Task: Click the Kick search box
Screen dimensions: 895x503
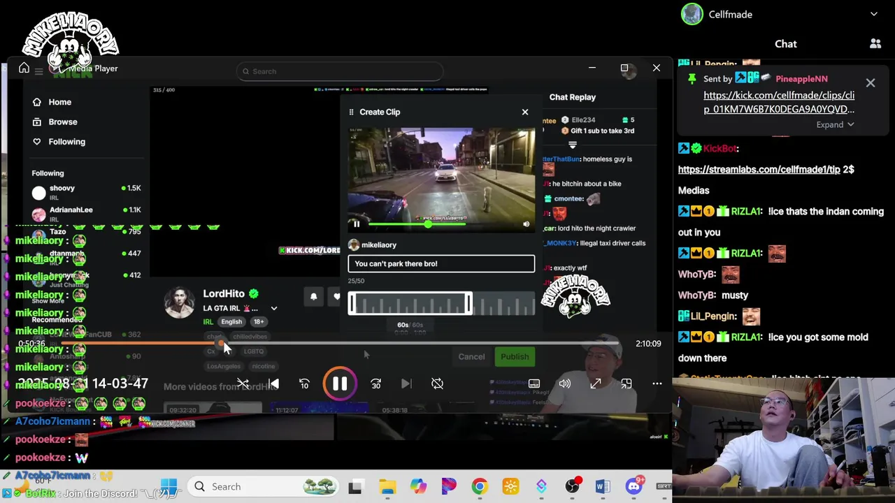Action: (x=340, y=71)
